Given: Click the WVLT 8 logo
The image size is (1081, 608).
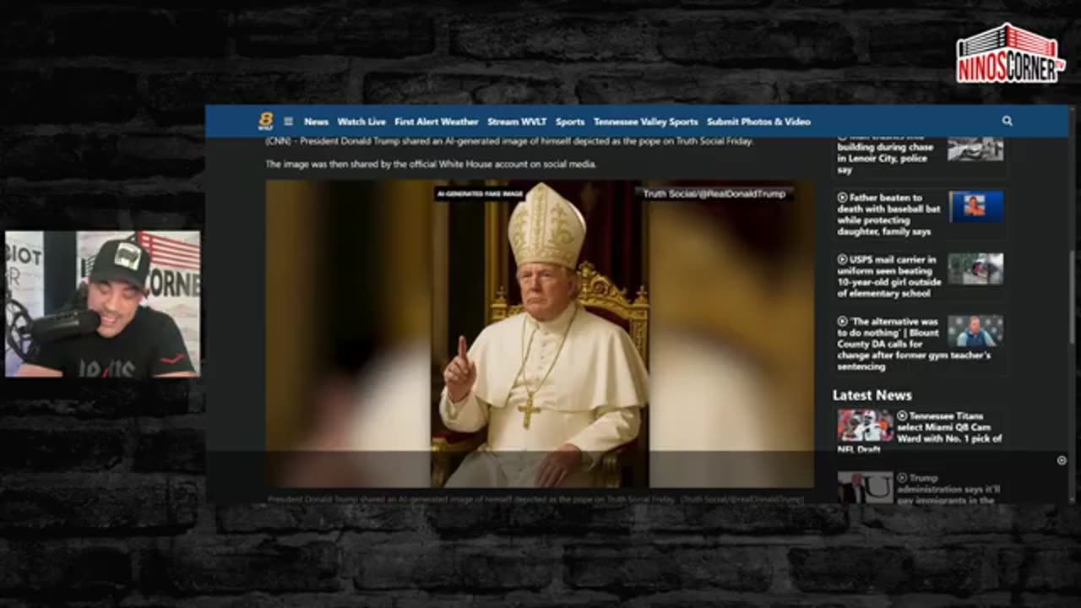Looking at the screenshot, I should 265,122.
